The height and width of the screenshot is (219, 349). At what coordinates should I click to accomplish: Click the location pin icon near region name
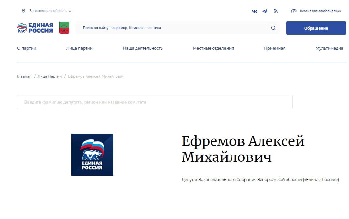pyautogui.click(x=23, y=11)
